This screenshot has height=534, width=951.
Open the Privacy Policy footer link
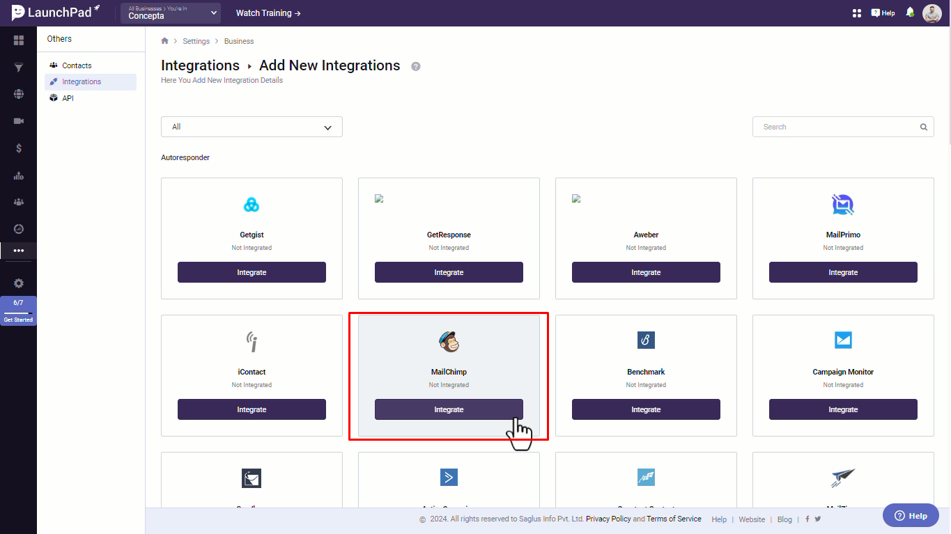[x=608, y=519]
